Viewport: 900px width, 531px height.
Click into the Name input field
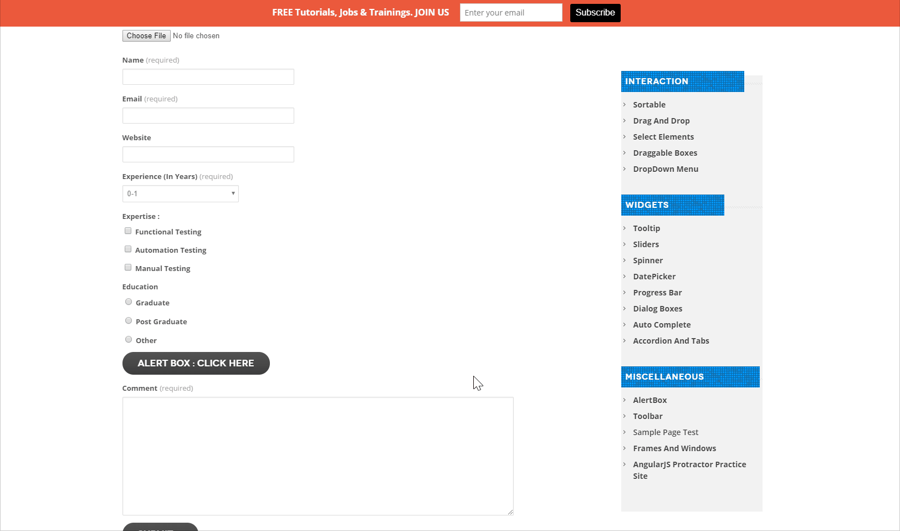208,77
